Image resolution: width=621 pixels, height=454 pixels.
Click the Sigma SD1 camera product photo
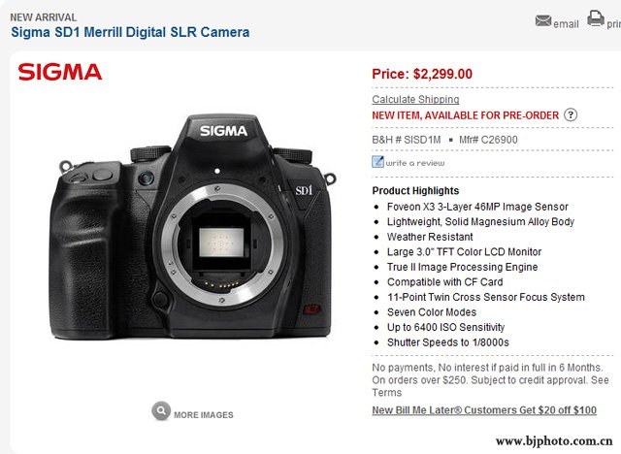[x=192, y=226]
